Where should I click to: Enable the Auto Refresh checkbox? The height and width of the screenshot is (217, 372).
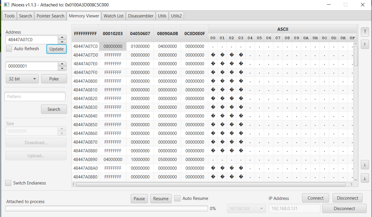(9, 49)
